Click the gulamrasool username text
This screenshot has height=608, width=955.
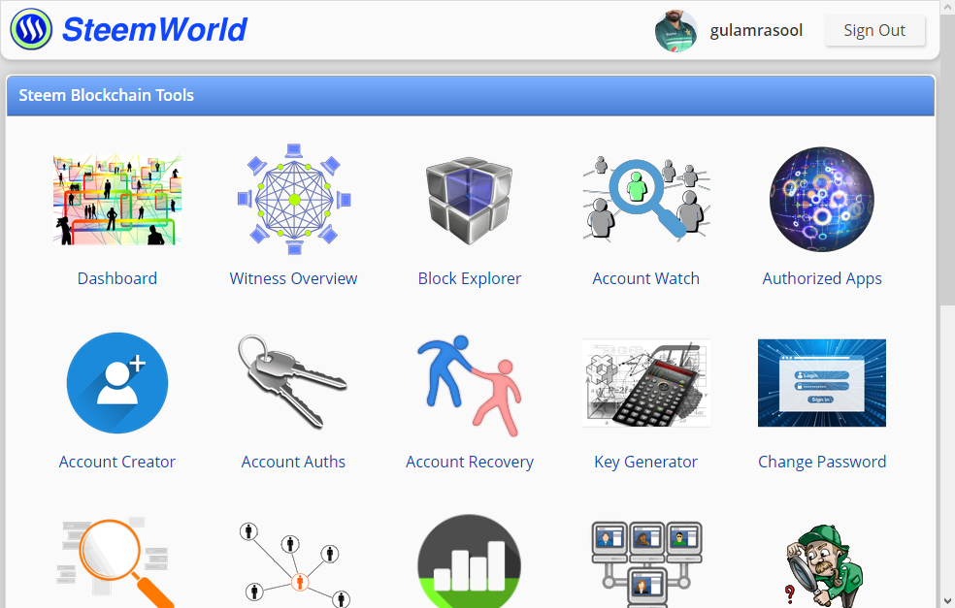756,30
